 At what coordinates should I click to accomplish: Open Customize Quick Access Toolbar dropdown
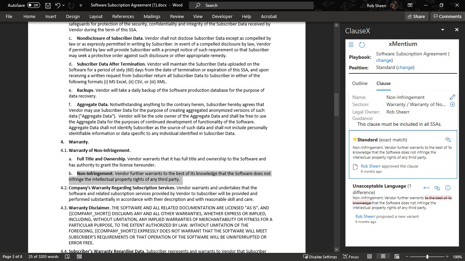[81, 5]
